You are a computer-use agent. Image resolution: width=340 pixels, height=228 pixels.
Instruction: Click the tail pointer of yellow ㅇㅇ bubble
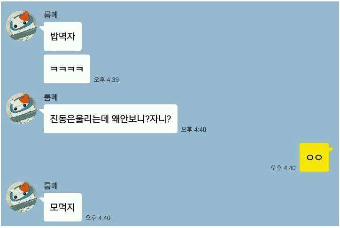tap(332, 149)
